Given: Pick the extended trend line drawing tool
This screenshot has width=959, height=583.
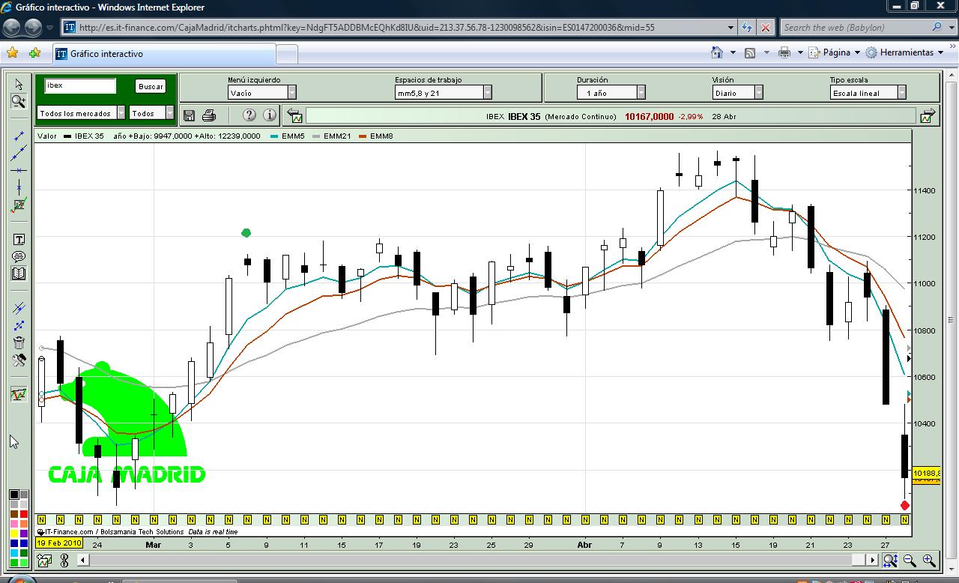Looking at the screenshot, I should 19,153.
